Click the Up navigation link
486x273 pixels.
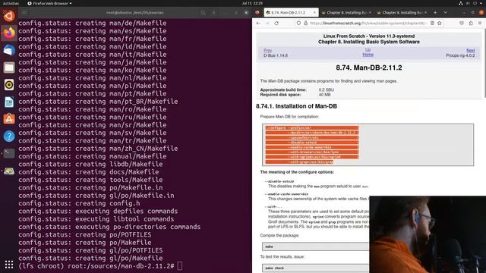tap(368, 49)
